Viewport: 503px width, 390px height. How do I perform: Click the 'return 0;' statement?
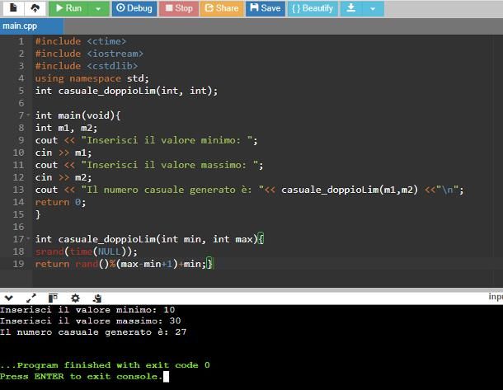pyautogui.click(x=61, y=202)
